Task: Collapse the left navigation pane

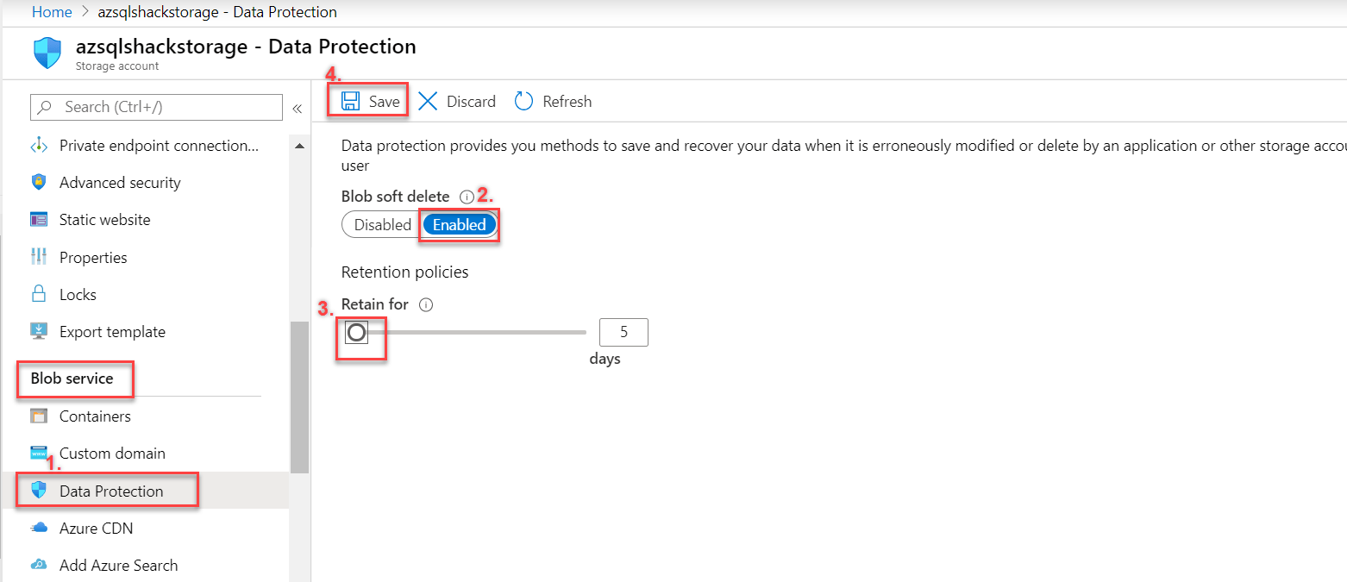Action: pyautogui.click(x=297, y=108)
